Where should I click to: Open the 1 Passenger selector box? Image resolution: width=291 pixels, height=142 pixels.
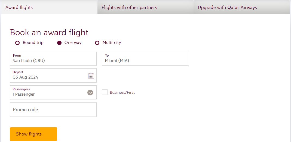click(53, 92)
